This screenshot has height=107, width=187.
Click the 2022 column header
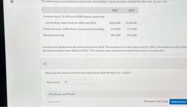click(x=115, y=10)
